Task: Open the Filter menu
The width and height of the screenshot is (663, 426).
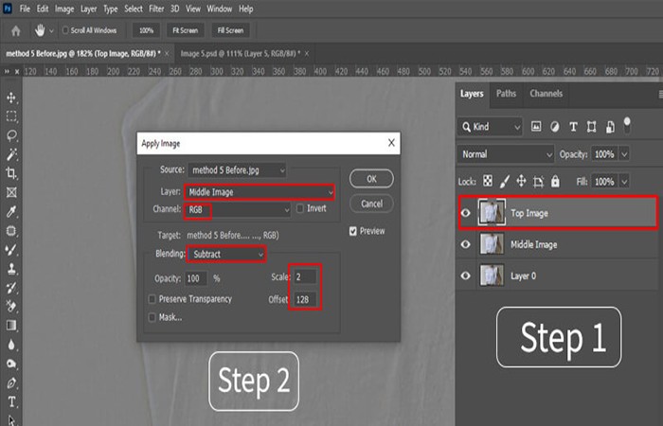Action: tap(156, 9)
